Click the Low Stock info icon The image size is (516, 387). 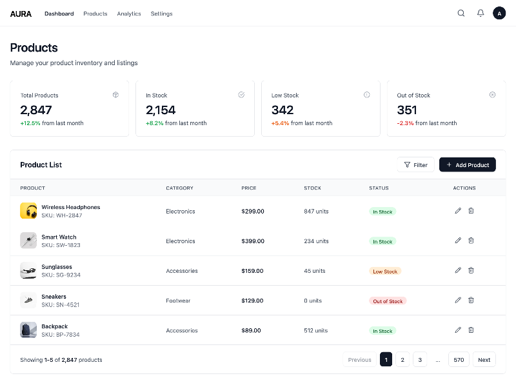tap(367, 95)
